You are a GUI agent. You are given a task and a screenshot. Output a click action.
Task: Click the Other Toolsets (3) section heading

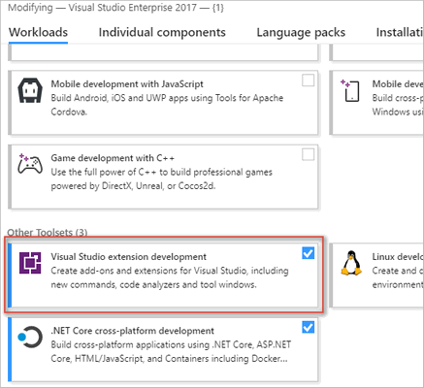coord(48,232)
